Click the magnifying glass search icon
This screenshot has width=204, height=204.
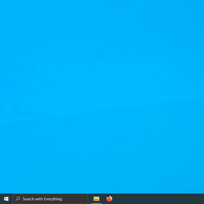[18, 199]
